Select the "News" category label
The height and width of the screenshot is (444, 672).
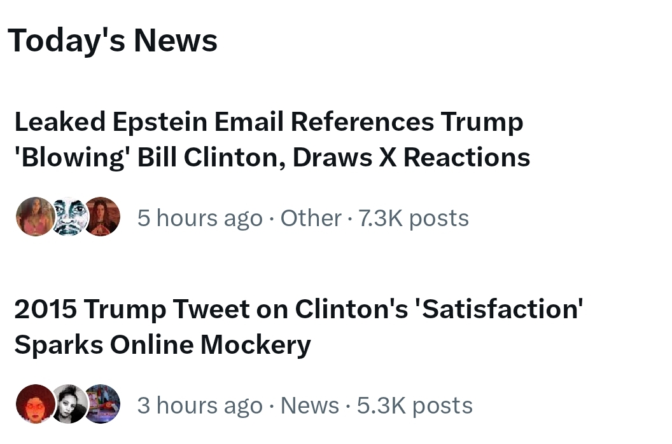coord(309,405)
